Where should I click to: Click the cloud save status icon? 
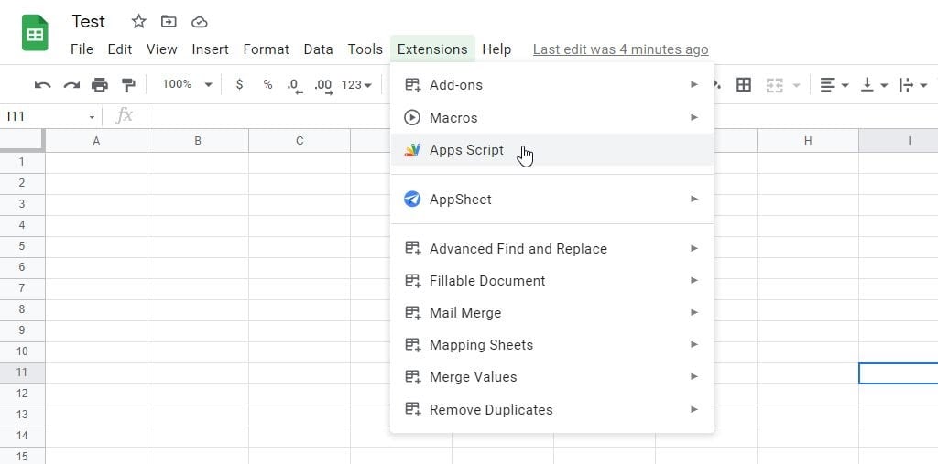pyautogui.click(x=199, y=21)
